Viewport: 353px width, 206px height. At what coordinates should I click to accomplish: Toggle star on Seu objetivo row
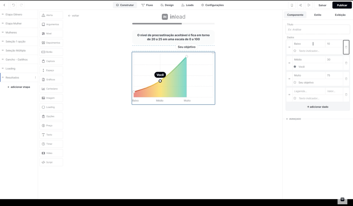pos(295,83)
